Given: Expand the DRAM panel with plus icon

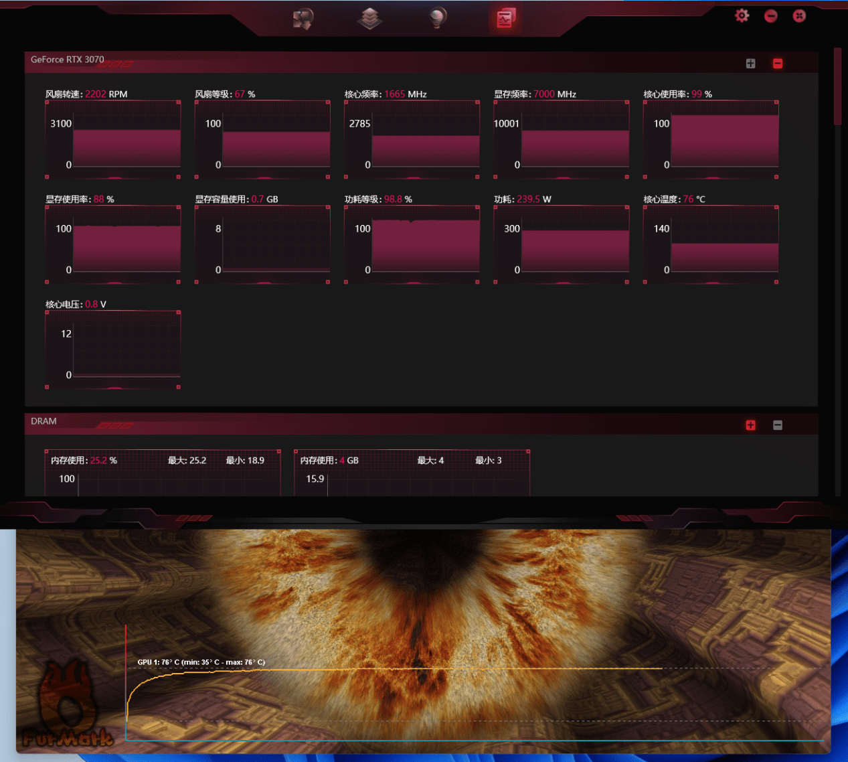Looking at the screenshot, I should tap(750, 425).
